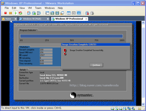The width and height of the screenshot is (146, 111).
Task: Switch to quick switch mode icon
Action: point(57,13)
